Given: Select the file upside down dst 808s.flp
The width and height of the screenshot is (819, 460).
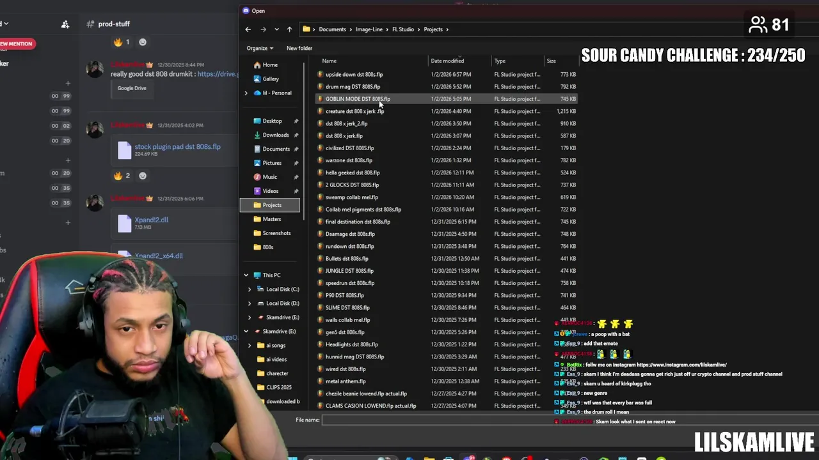Looking at the screenshot, I should tap(354, 75).
